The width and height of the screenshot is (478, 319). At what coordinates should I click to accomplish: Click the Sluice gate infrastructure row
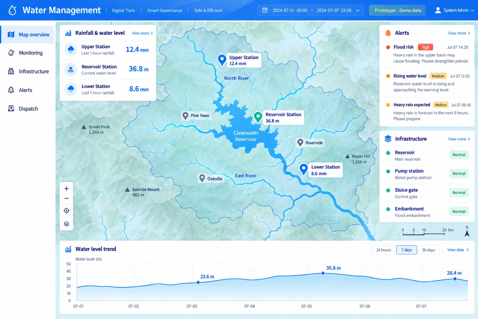(427, 193)
